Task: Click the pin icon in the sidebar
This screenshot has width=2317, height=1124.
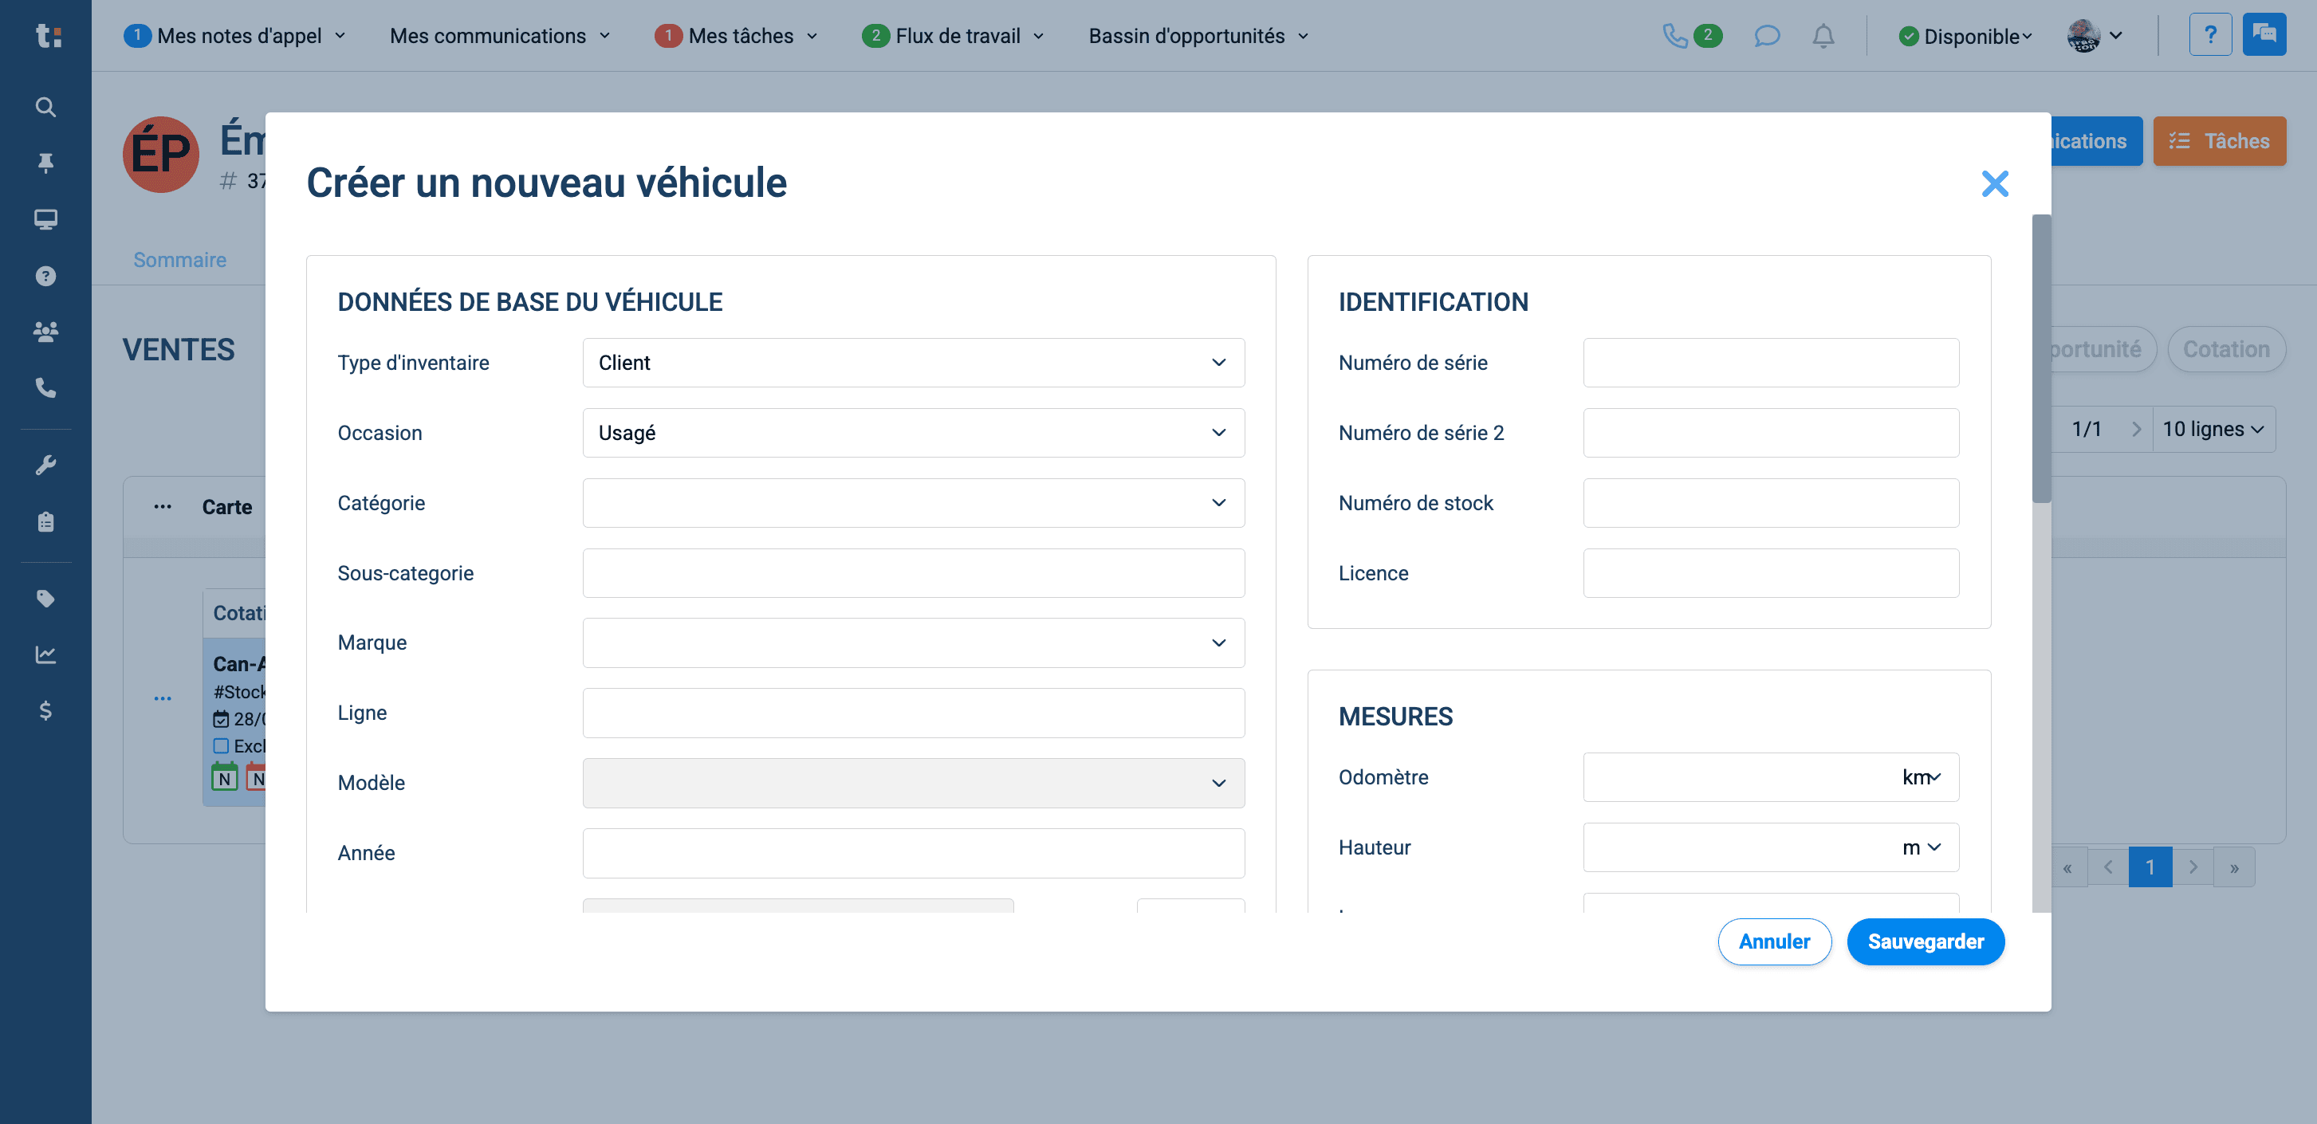Action: click(x=46, y=163)
